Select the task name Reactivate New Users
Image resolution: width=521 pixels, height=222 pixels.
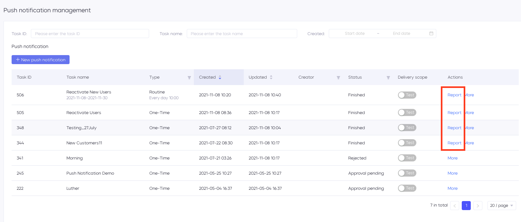[89, 92]
